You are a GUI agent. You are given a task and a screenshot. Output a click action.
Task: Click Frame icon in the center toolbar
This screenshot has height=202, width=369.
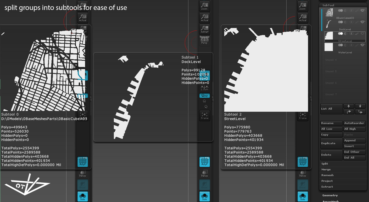pos(205,115)
